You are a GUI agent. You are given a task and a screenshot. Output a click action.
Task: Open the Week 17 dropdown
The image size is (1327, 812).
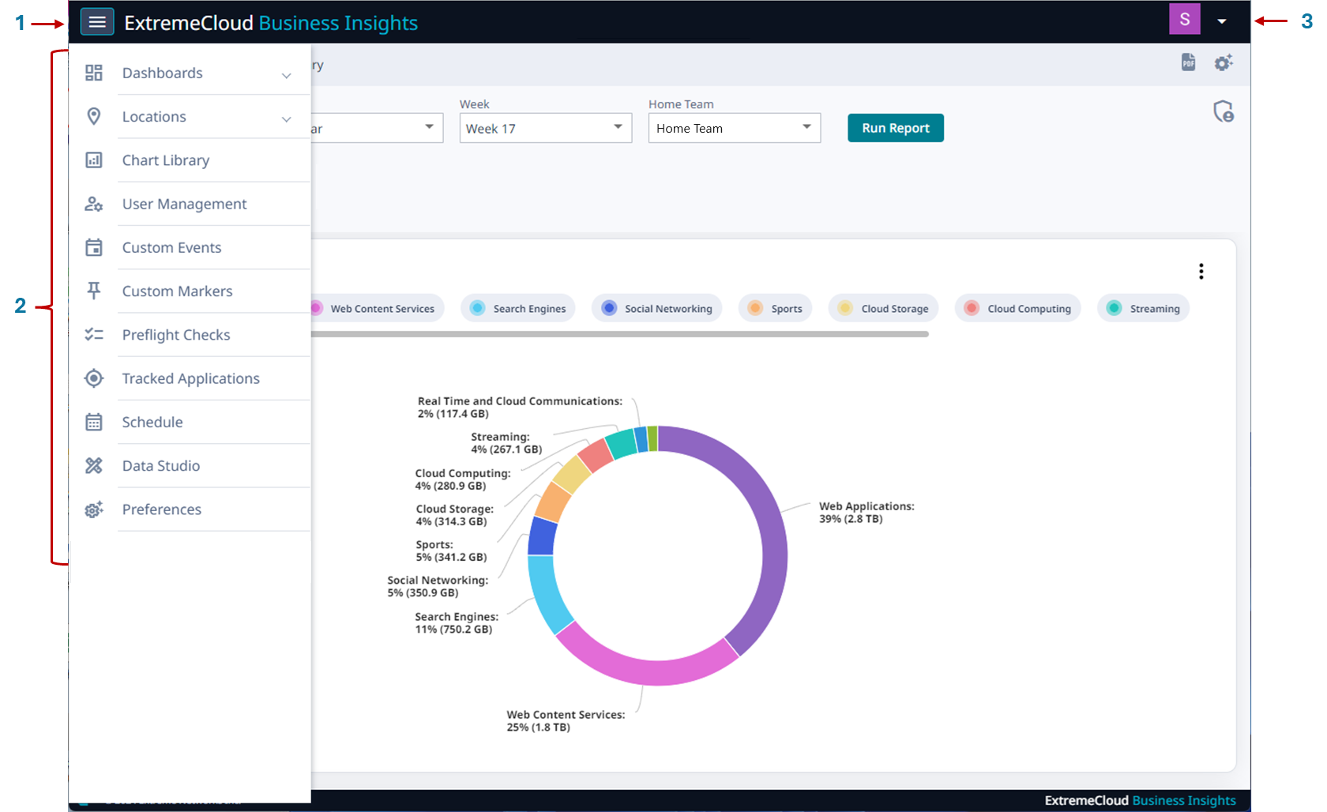(546, 128)
